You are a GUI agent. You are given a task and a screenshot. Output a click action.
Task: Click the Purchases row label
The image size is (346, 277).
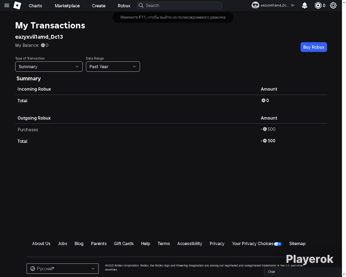click(x=28, y=130)
